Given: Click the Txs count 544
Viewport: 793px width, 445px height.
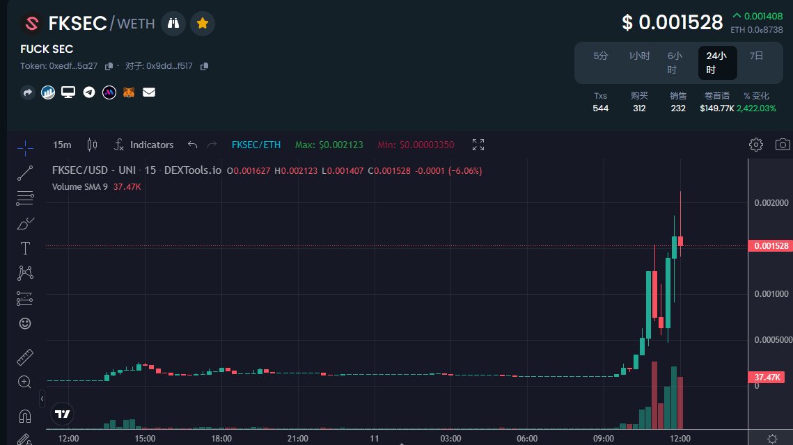Looking at the screenshot, I should (600, 108).
